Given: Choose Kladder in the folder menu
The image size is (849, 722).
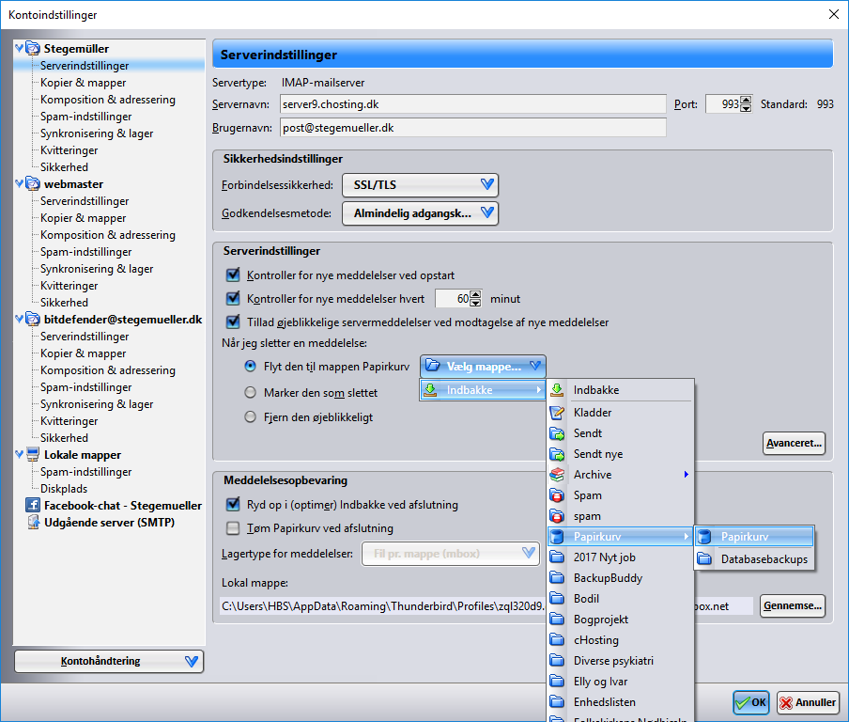Looking at the screenshot, I should point(621,413).
